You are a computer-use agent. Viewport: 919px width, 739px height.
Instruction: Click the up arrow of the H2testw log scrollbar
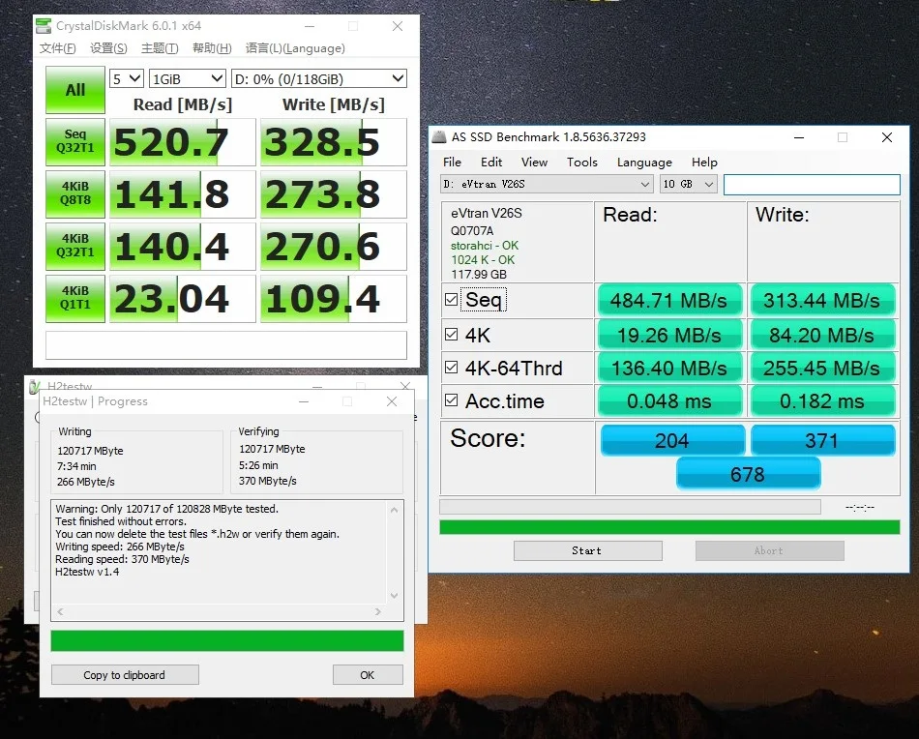coord(394,511)
